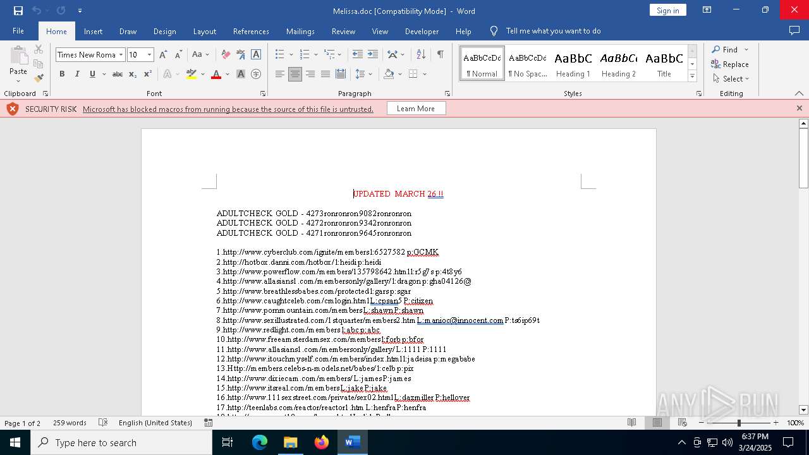This screenshot has height=455, width=809.
Task: Open the Comments speech bubble icon
Action: [794, 31]
